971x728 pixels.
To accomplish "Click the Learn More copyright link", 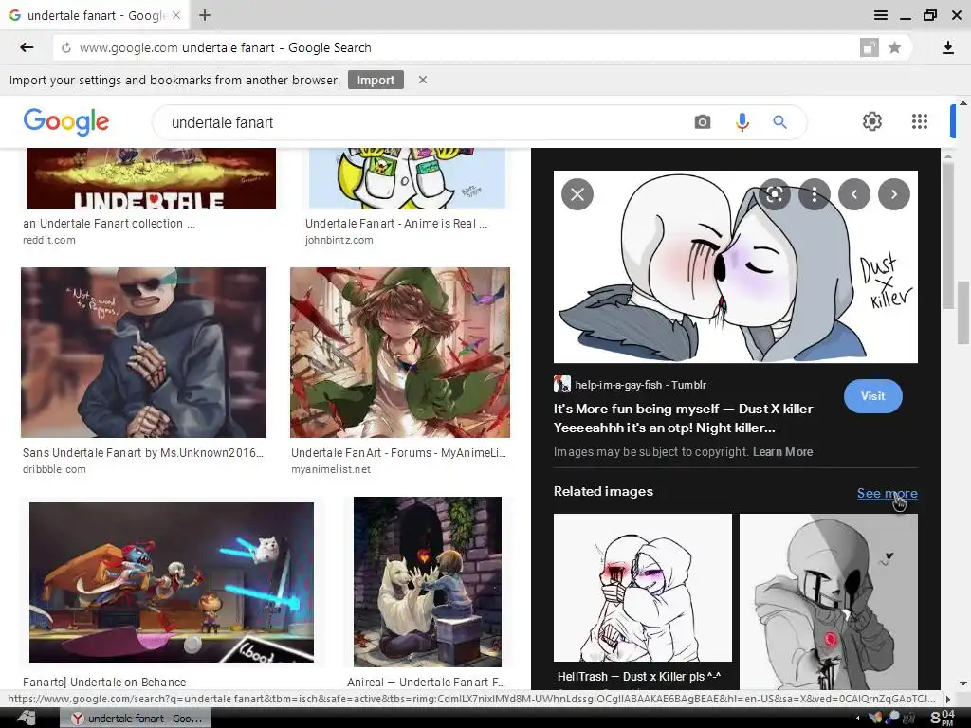I will 782,452.
